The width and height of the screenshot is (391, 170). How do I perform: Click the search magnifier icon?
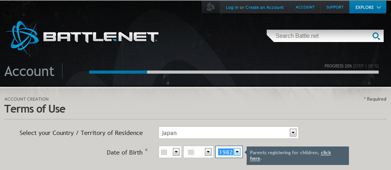[x=376, y=36]
